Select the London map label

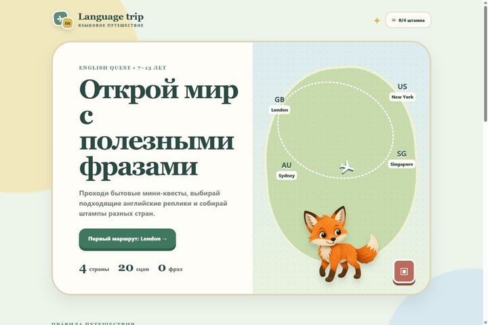[x=279, y=110]
